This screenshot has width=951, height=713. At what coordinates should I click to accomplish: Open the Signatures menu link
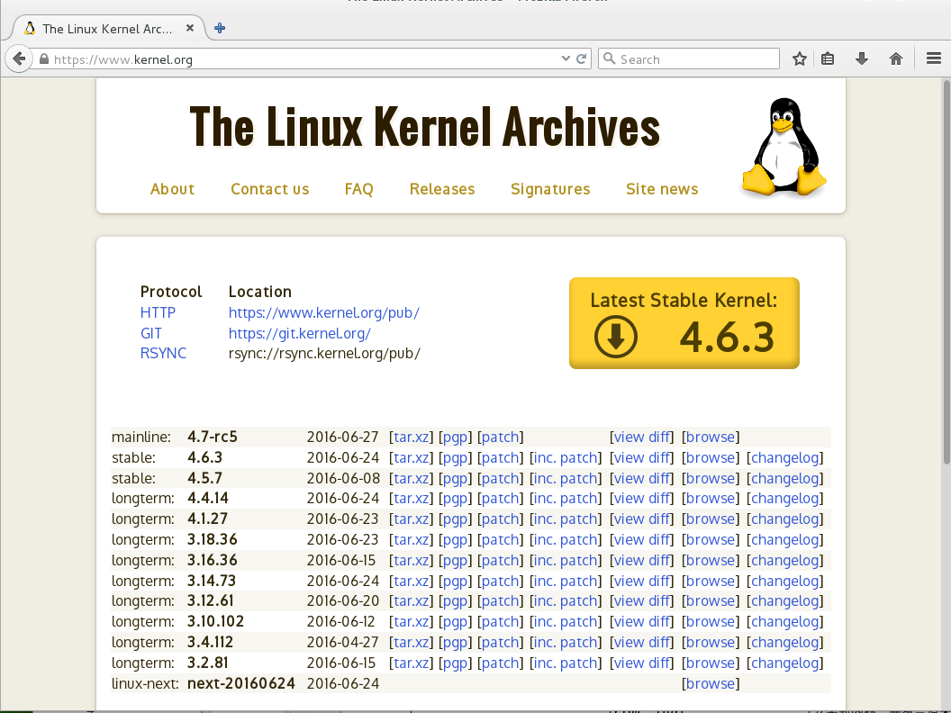[x=550, y=189]
